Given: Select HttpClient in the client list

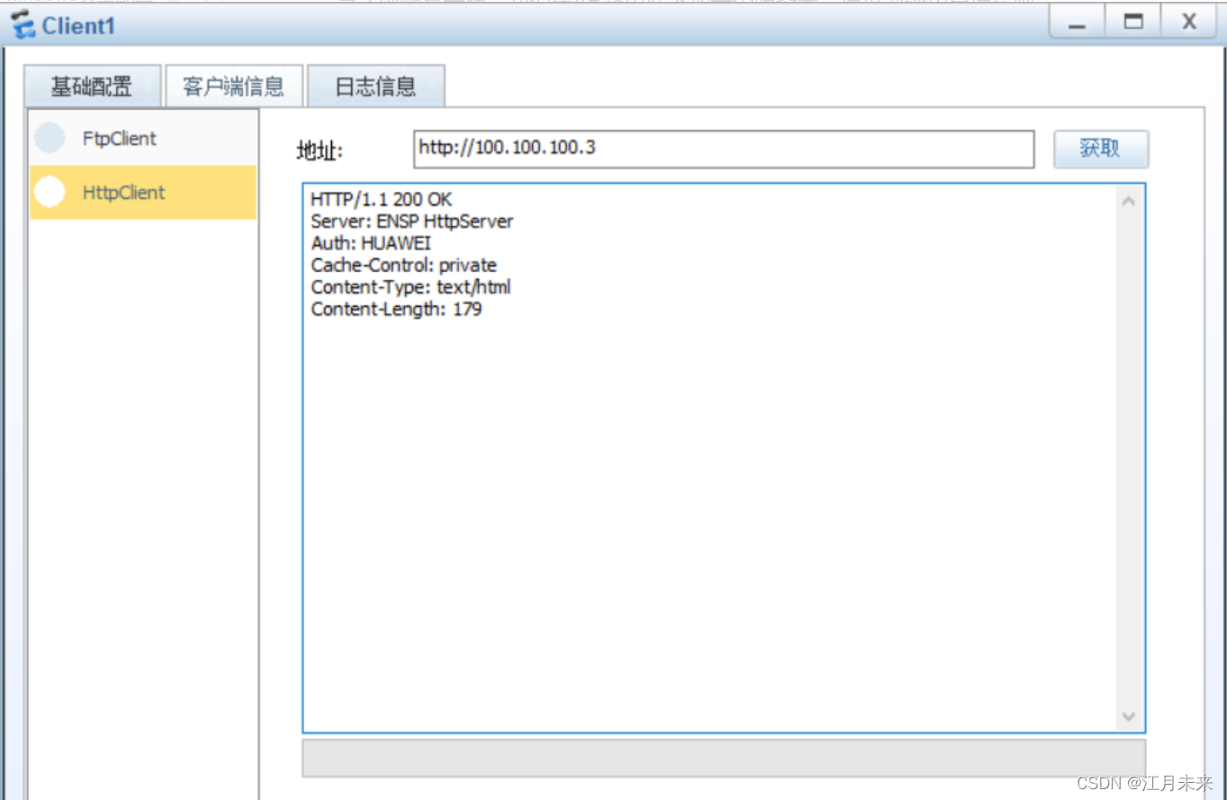Looking at the screenshot, I should coord(143,193).
